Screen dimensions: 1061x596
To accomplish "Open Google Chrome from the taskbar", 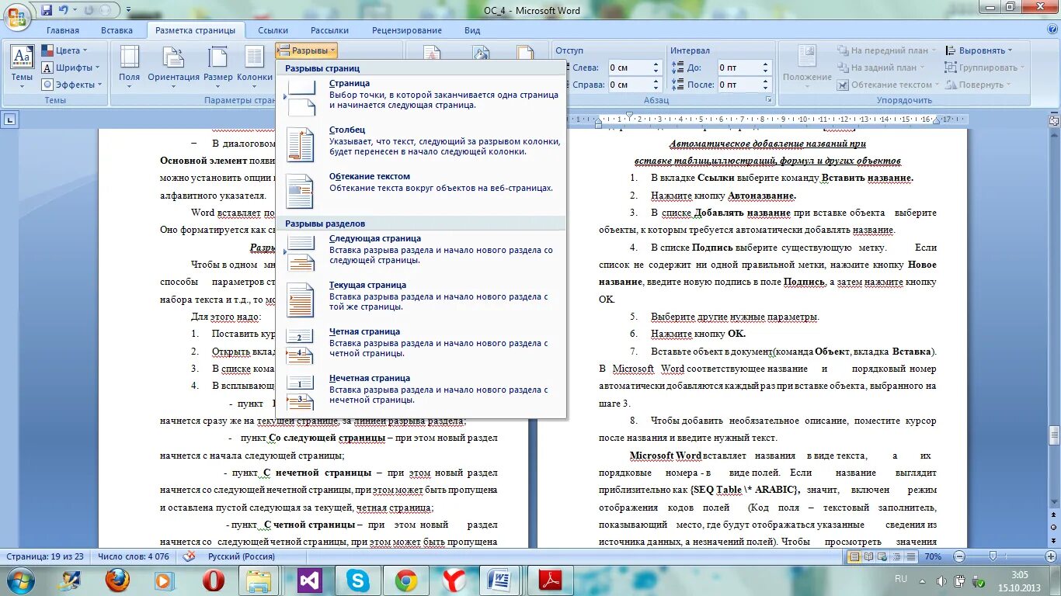I will tap(406, 580).
